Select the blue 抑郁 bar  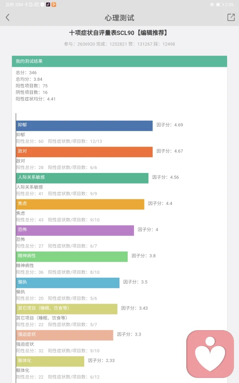tap(84, 126)
